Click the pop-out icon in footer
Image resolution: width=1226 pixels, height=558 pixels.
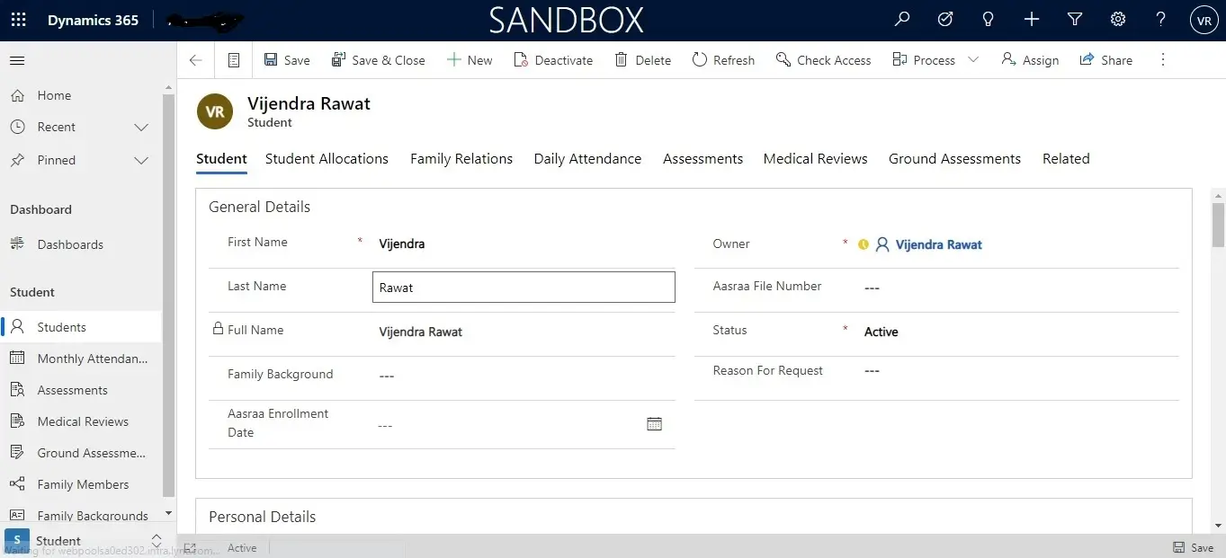[190, 547]
